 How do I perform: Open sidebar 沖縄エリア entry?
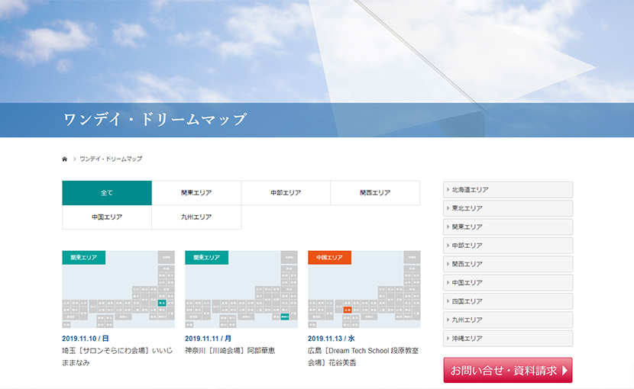(x=508, y=338)
